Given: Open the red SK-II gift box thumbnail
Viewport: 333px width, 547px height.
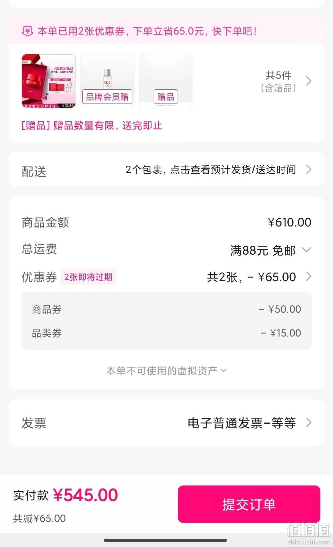Looking at the screenshot, I should coord(49,81).
